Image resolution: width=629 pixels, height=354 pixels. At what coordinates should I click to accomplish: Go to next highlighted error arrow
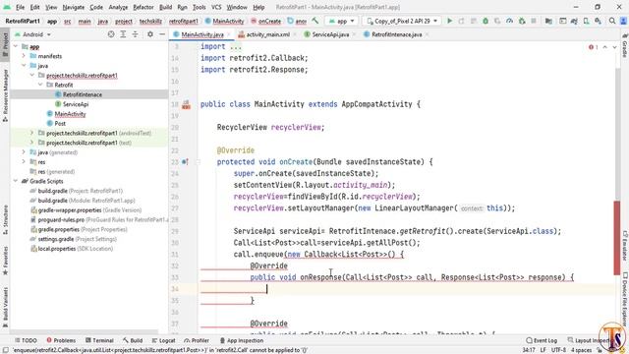pyautogui.click(x=614, y=47)
